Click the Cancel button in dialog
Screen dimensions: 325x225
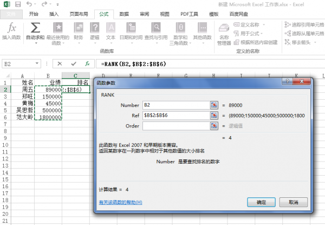tap(294, 202)
